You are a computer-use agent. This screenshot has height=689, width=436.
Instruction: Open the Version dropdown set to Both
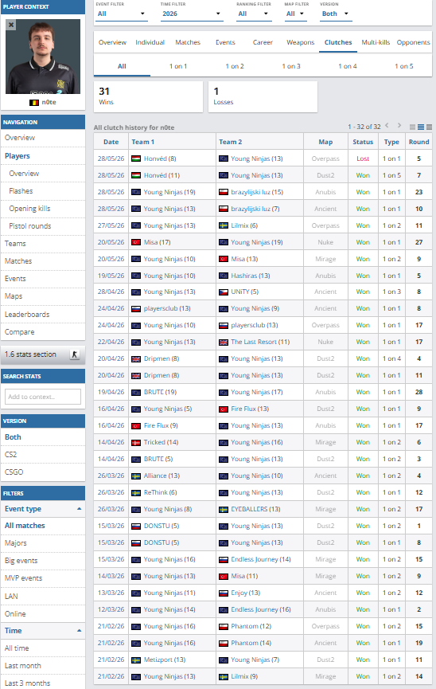(x=335, y=14)
